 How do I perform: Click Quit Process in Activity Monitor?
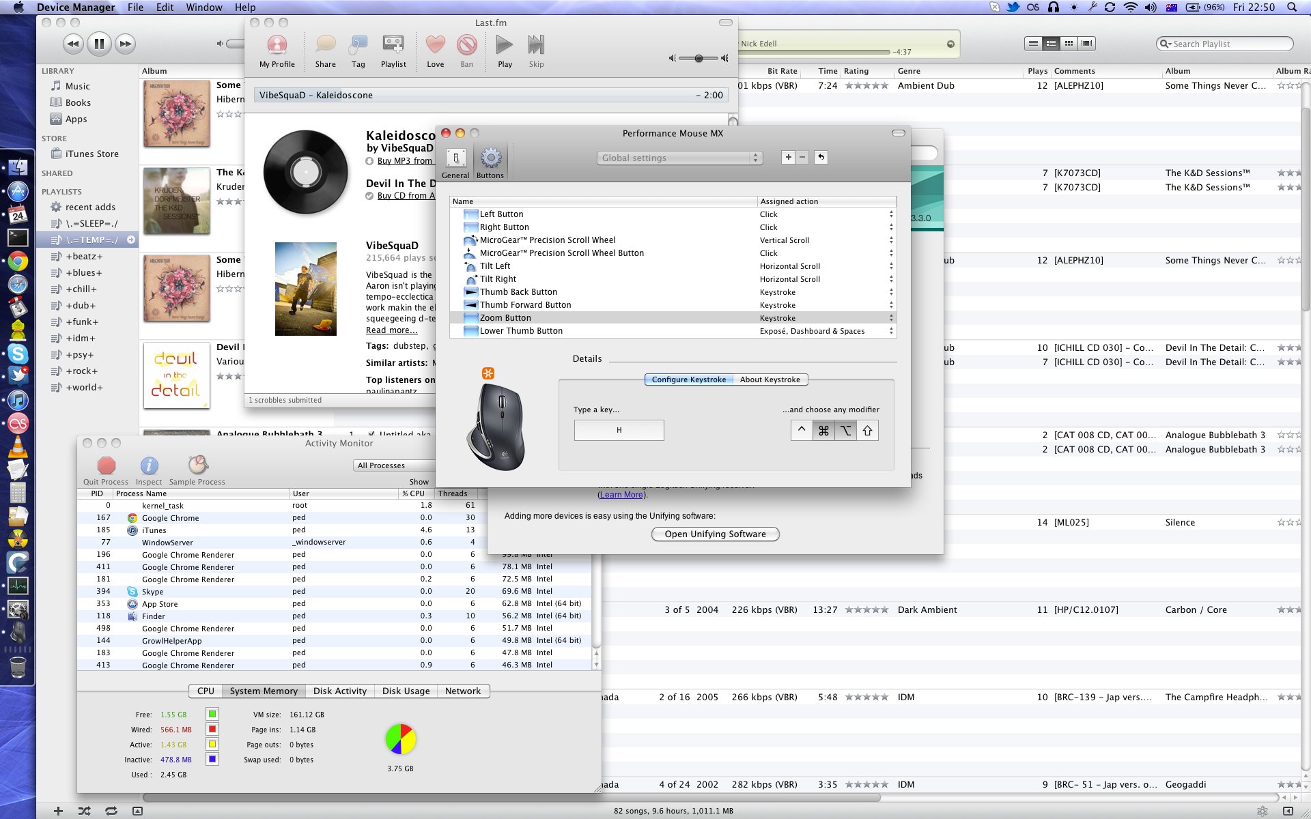[x=106, y=471]
